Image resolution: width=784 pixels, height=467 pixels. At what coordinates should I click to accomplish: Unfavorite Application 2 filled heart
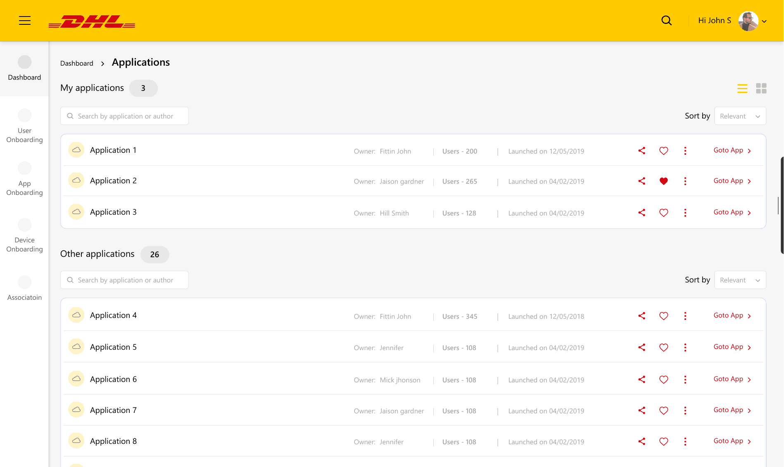pos(663,181)
